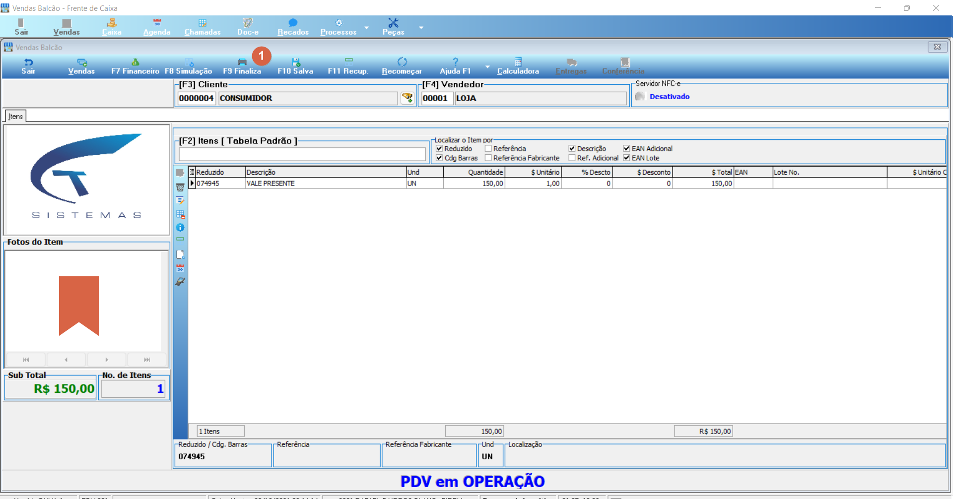The height and width of the screenshot is (499, 953).
Task: Select the VALE PRESENTE item row
Action: 567,184
